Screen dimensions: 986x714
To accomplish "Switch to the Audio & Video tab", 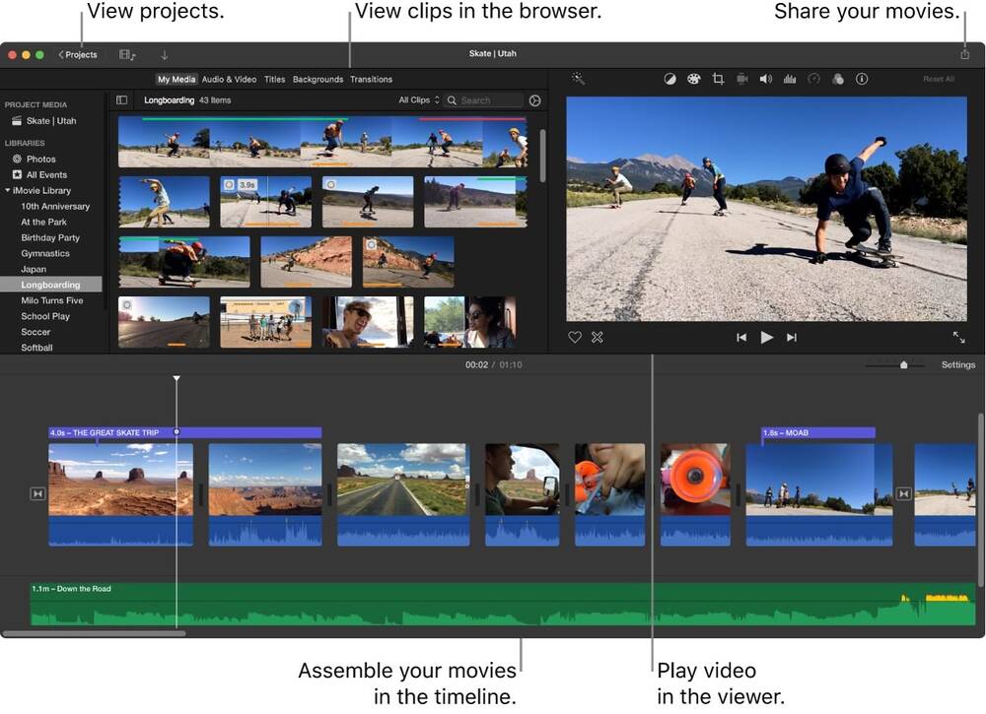I will click(229, 79).
